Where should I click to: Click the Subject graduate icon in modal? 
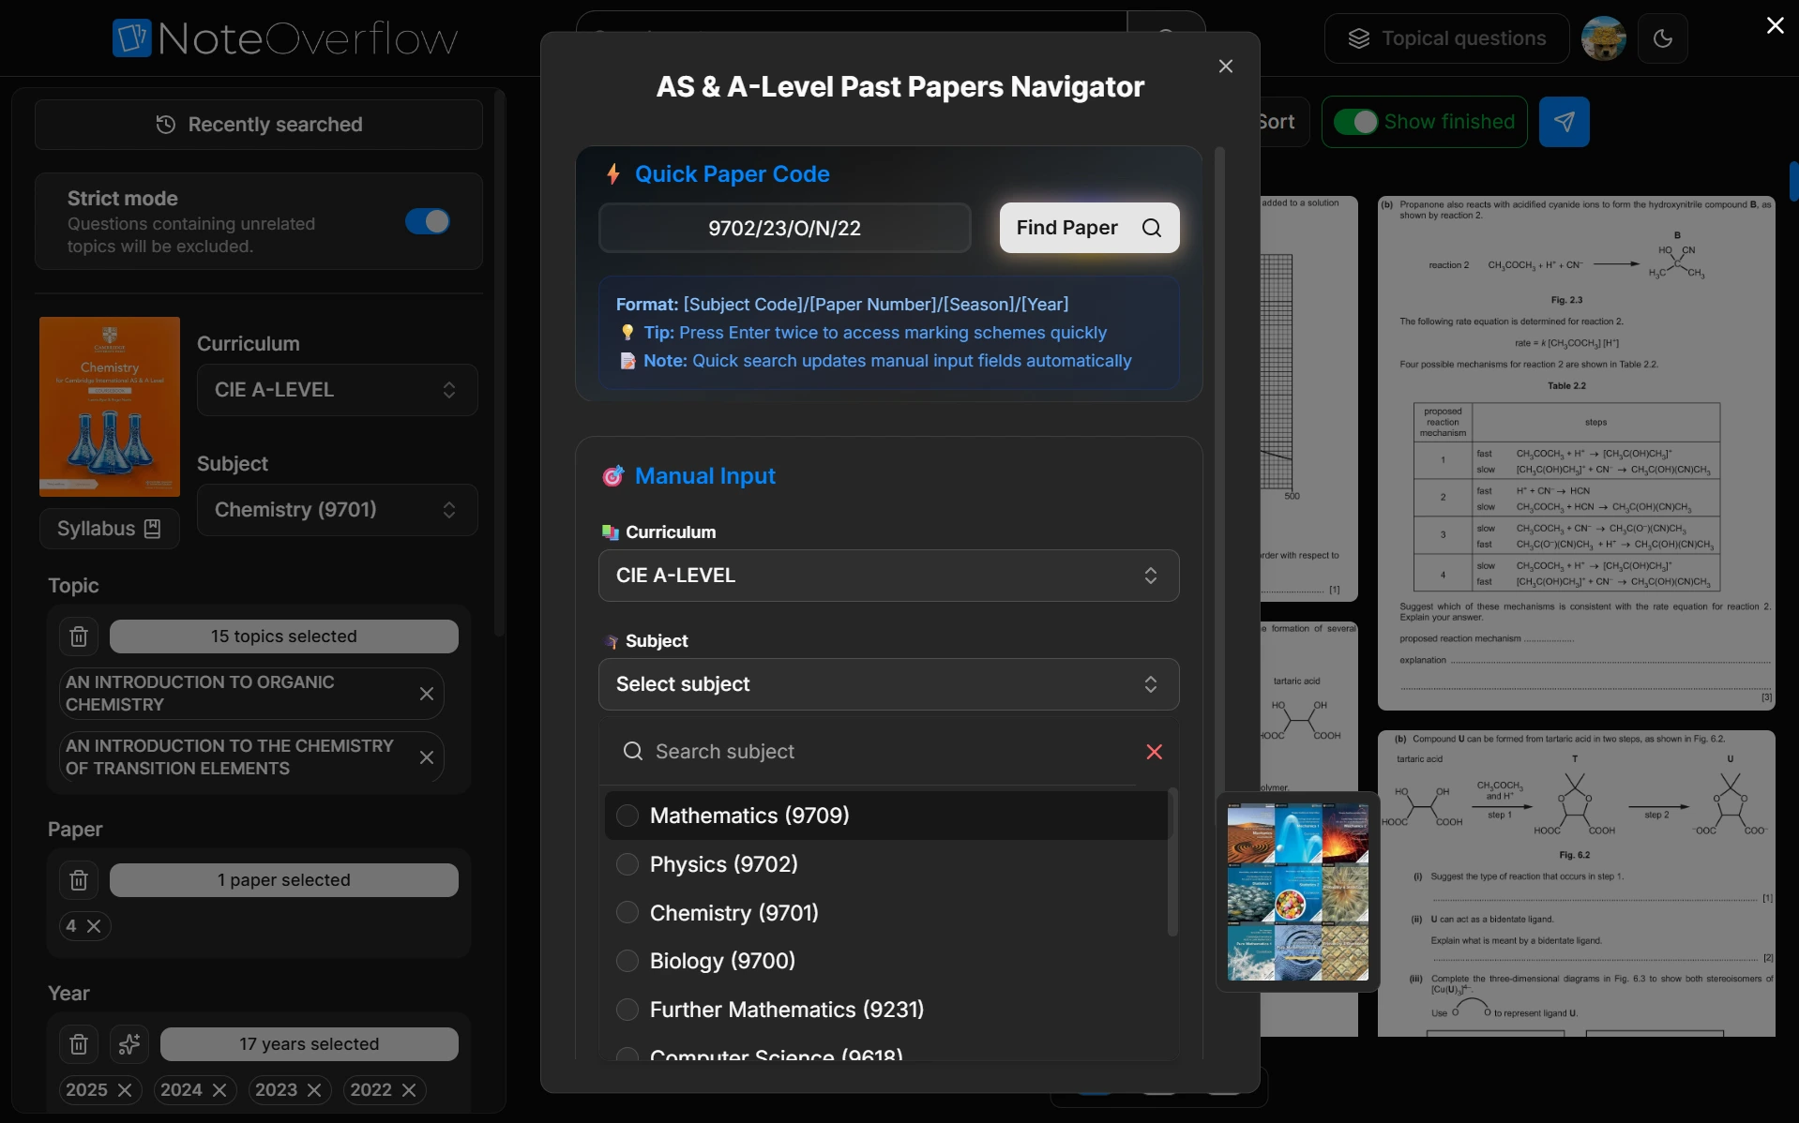coord(612,641)
